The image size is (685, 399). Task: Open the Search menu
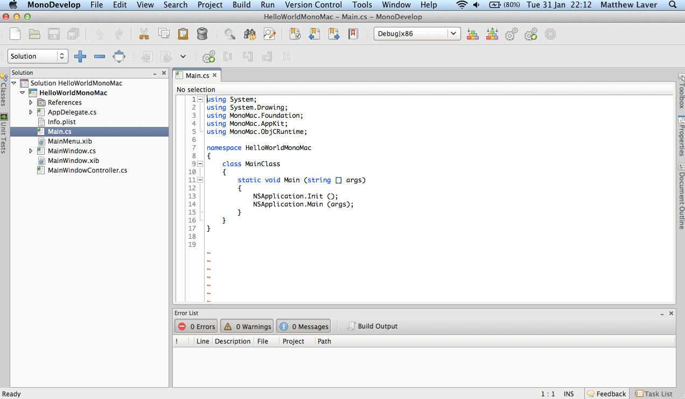tap(176, 5)
